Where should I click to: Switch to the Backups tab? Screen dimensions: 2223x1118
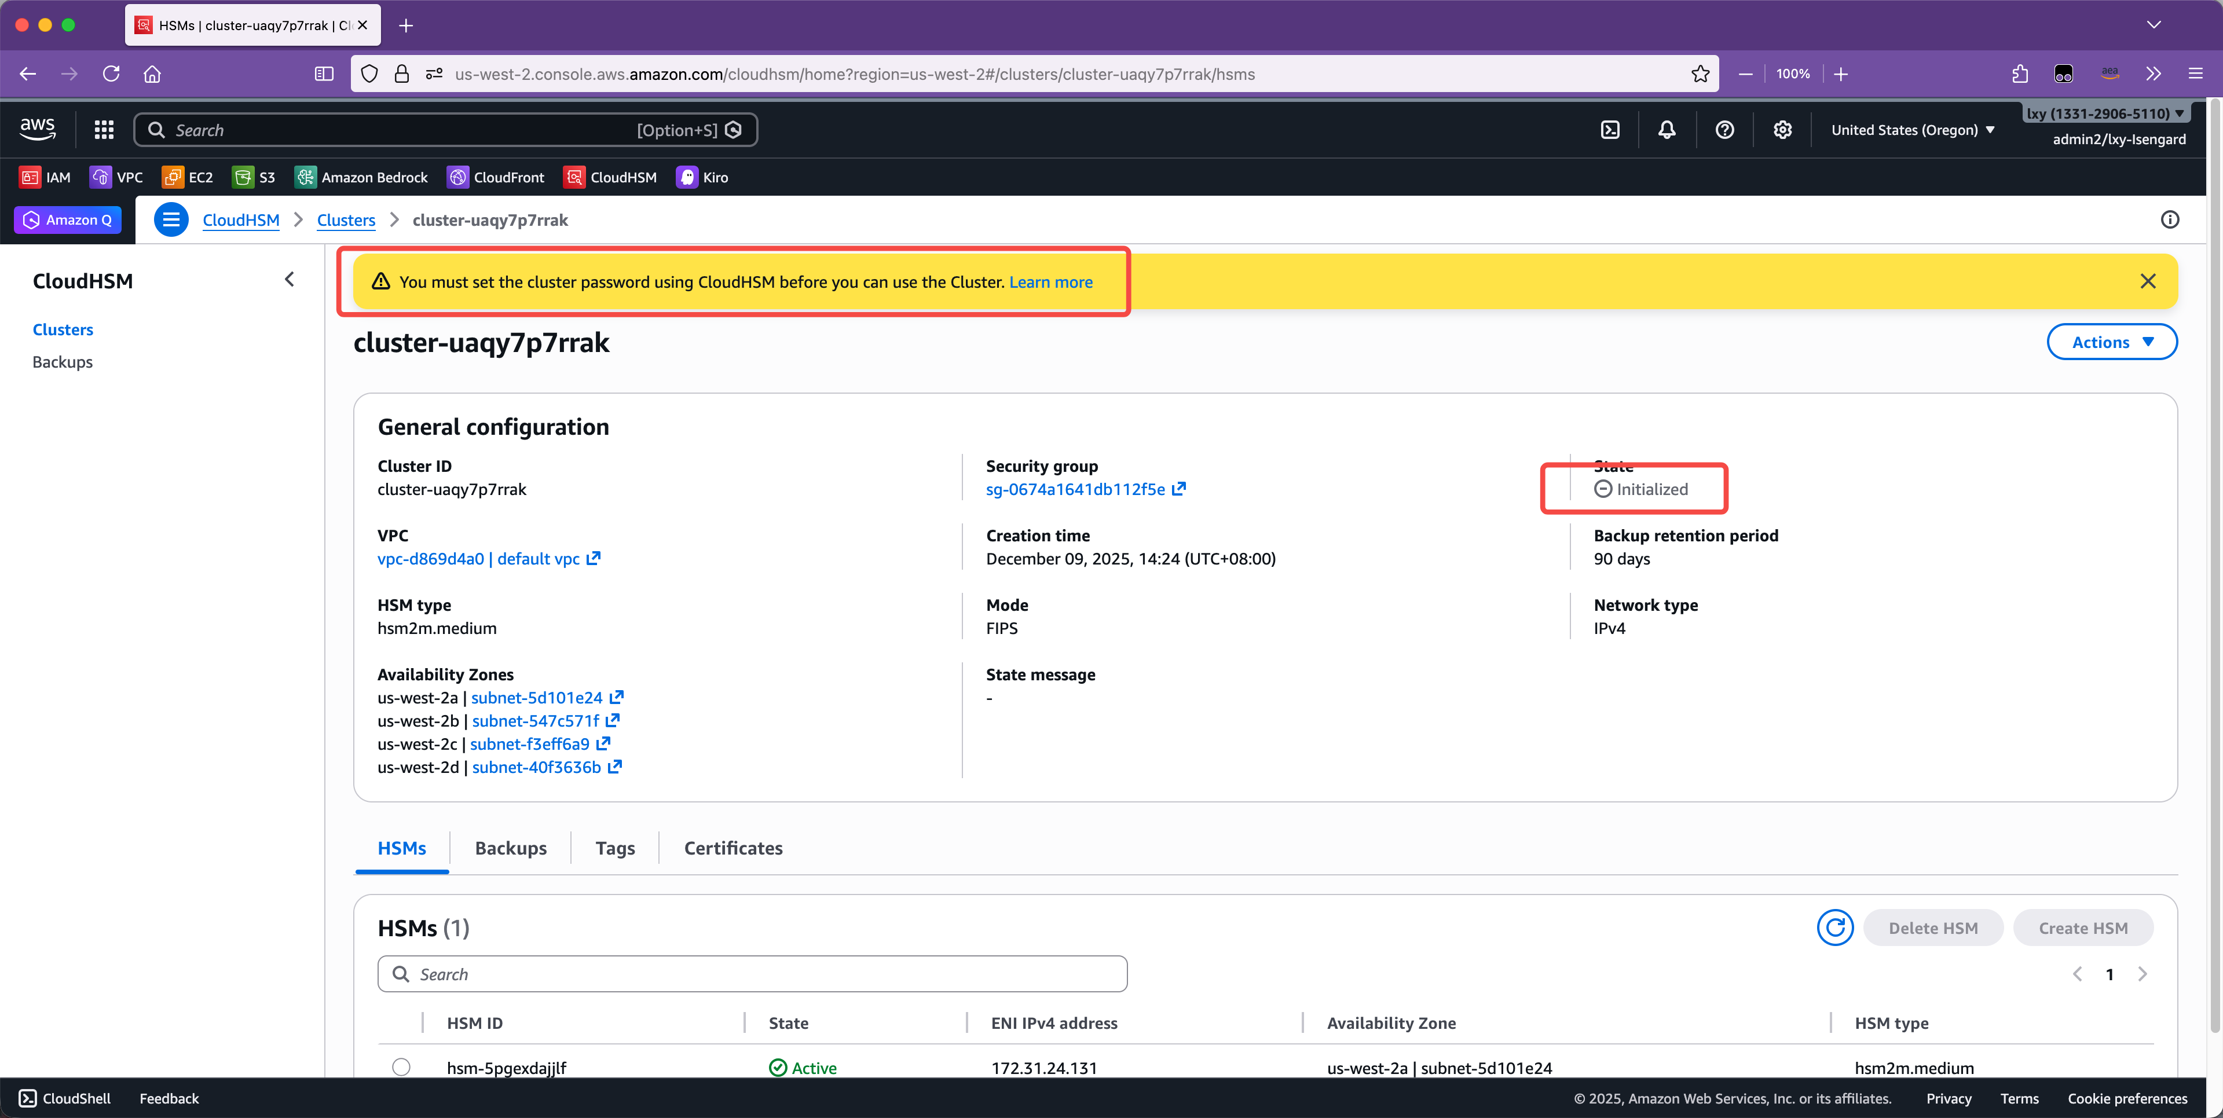[510, 848]
